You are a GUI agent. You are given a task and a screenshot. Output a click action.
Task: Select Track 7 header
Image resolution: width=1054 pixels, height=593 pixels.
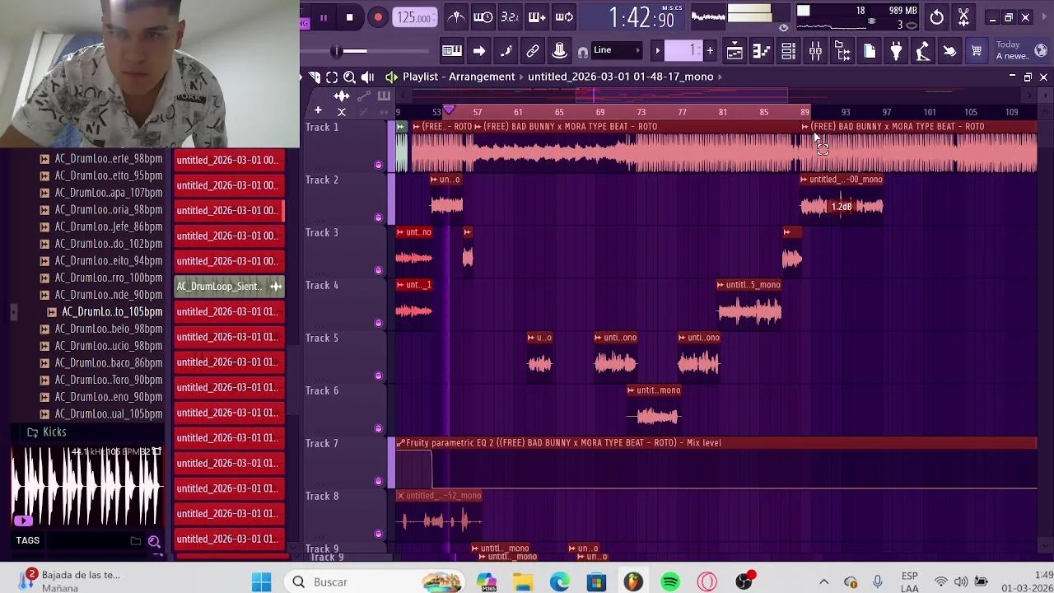343,463
